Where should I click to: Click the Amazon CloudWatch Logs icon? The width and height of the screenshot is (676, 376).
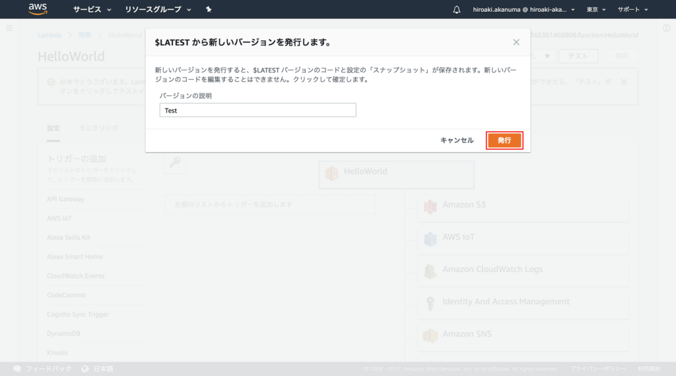[430, 271]
